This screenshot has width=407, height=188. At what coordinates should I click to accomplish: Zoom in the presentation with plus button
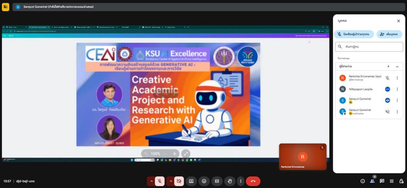[174, 153]
